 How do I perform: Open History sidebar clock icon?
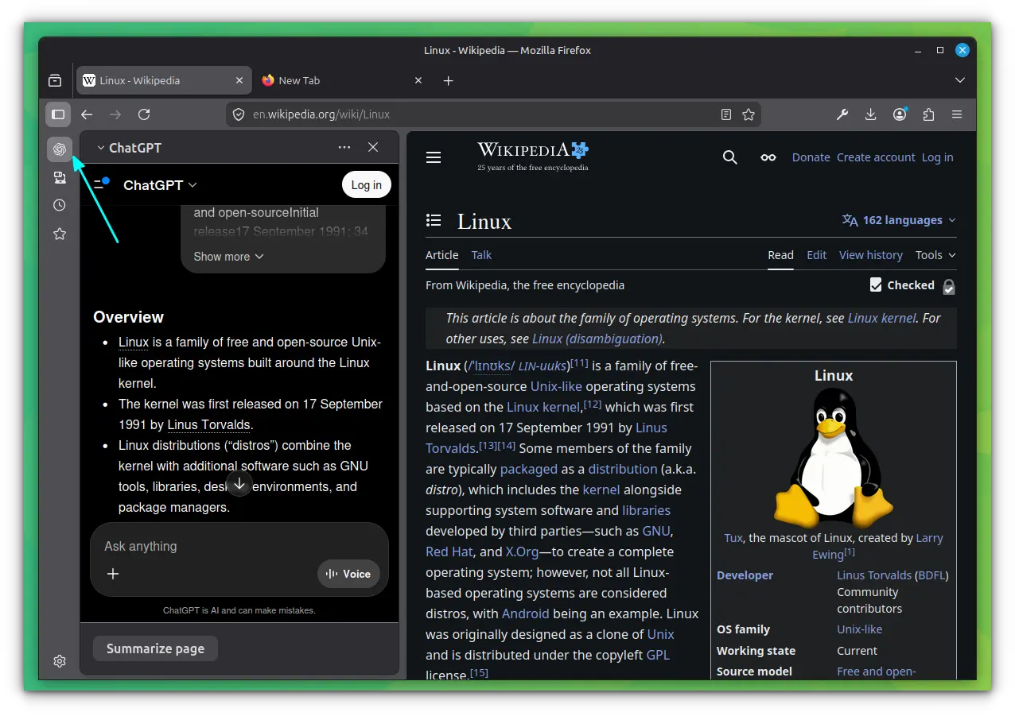point(60,205)
